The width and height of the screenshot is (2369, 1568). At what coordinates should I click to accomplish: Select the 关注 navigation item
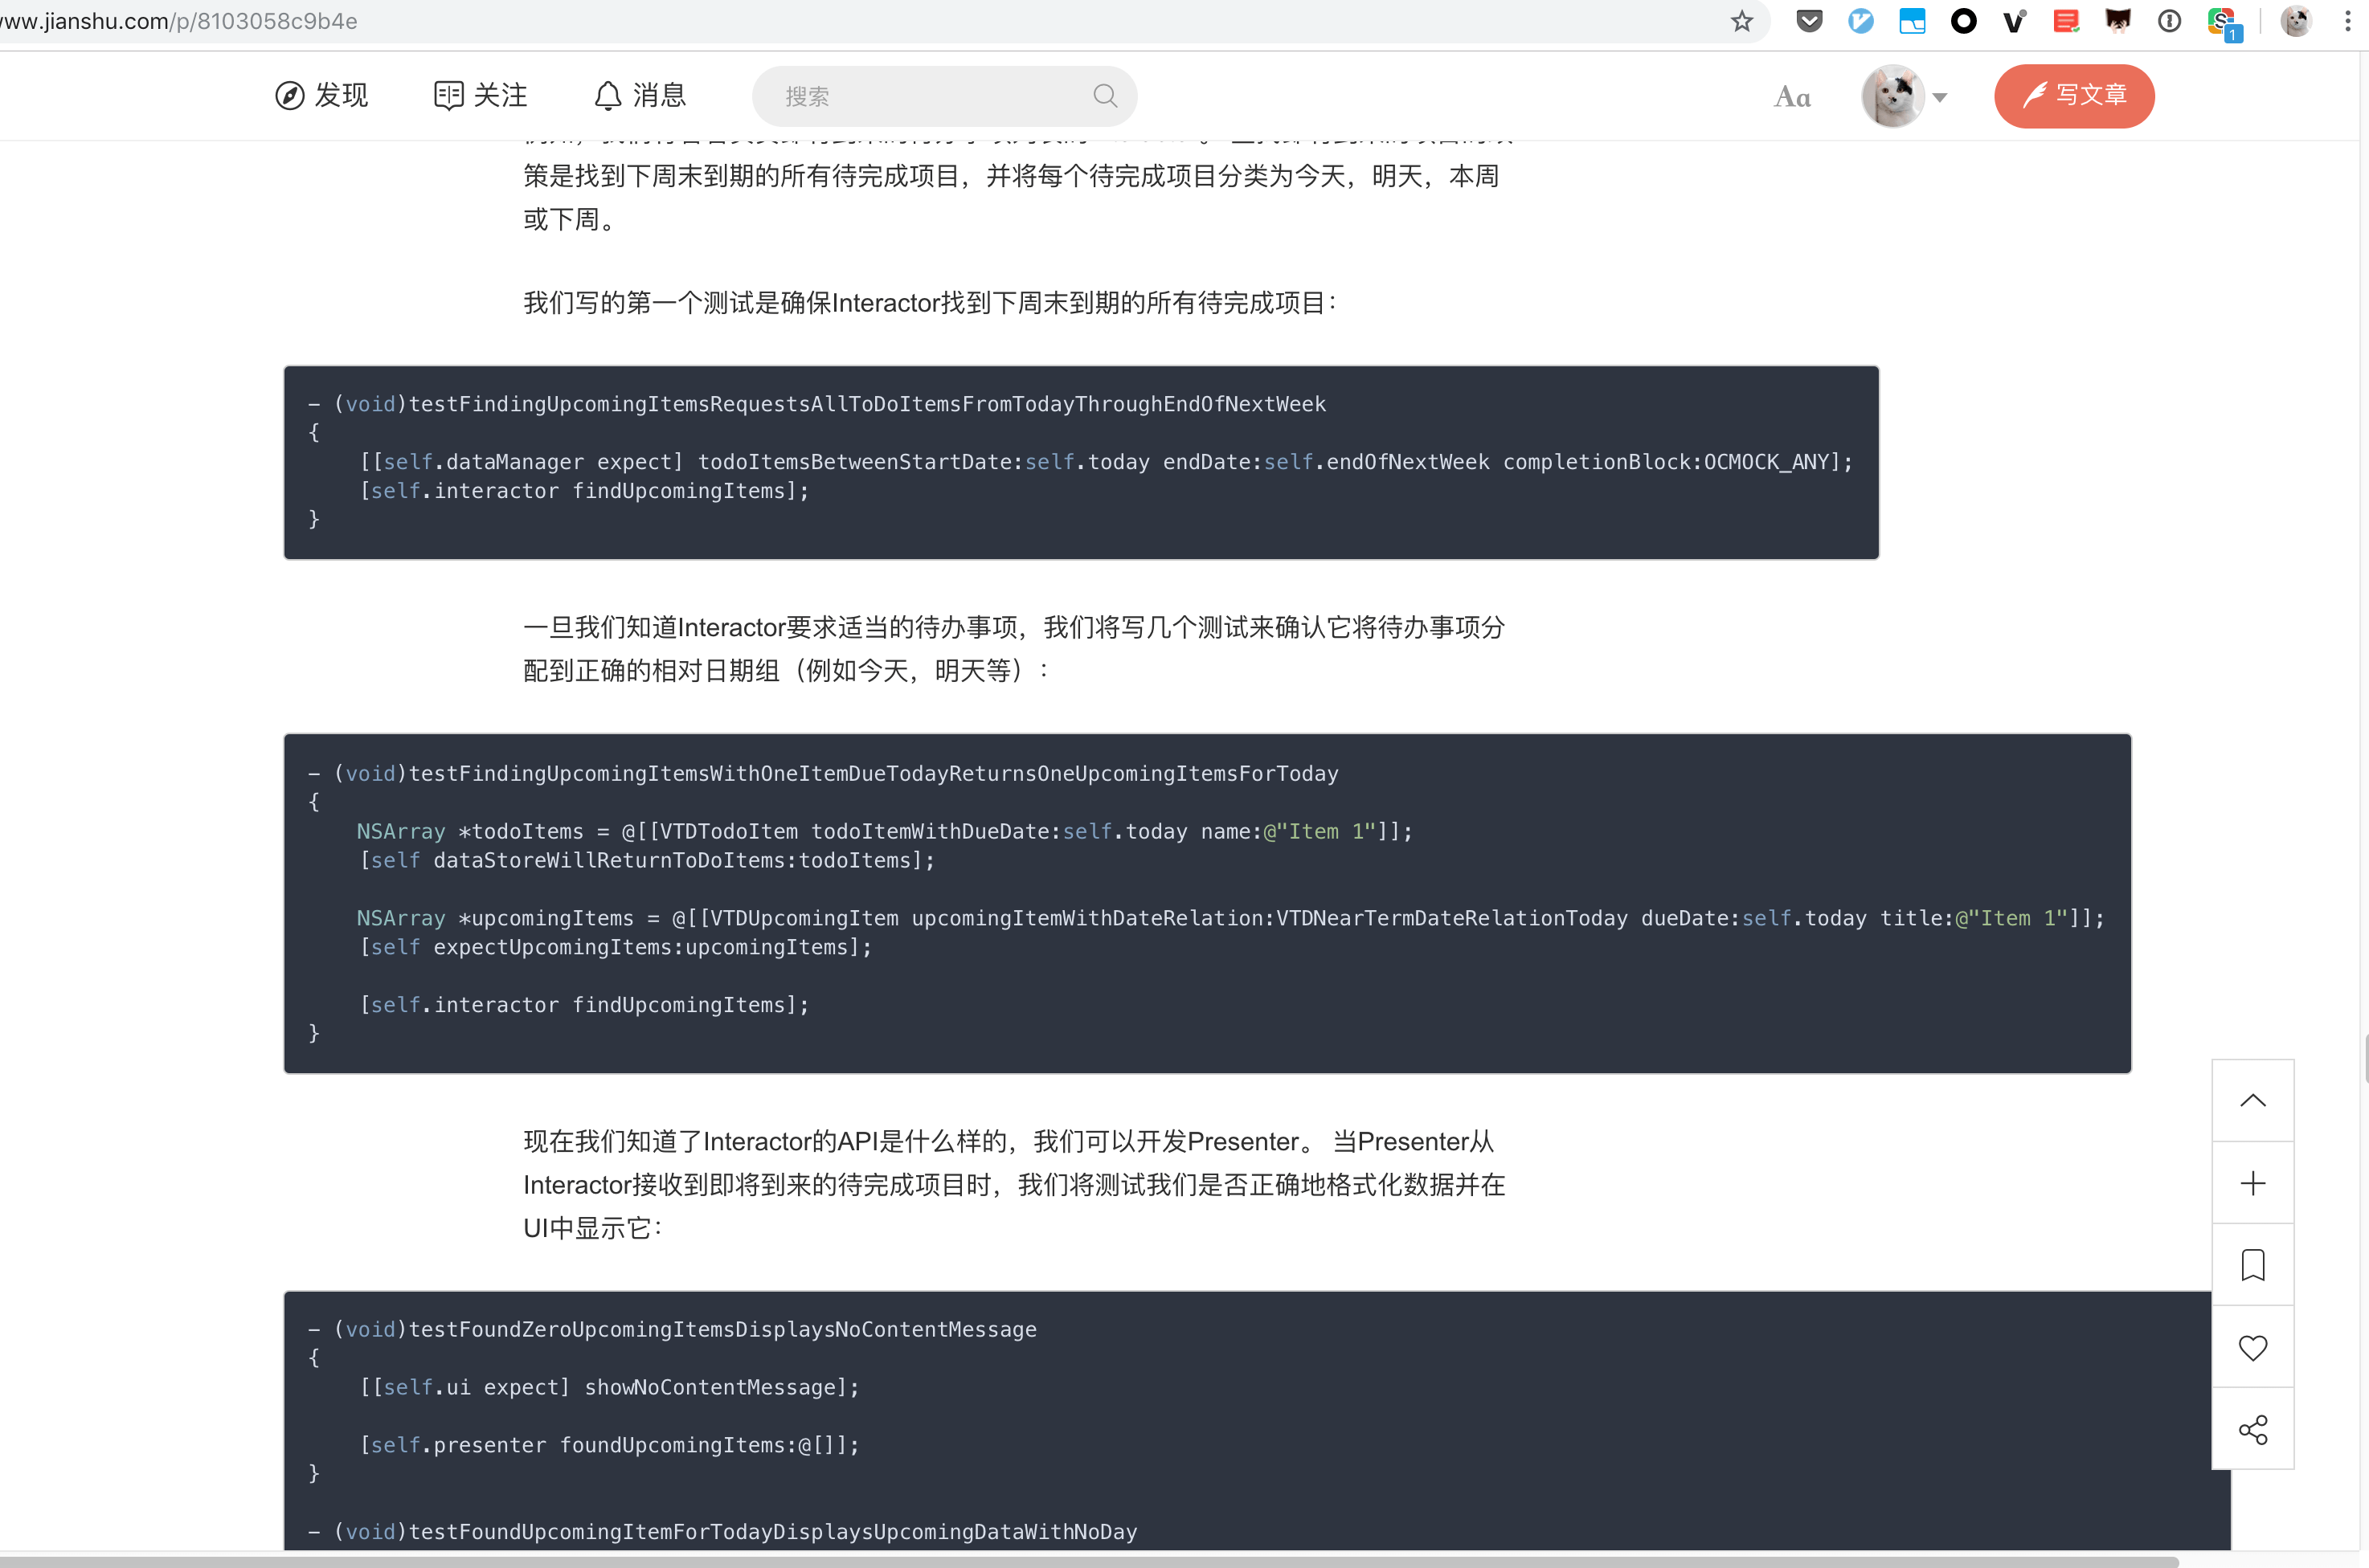pyautogui.click(x=481, y=95)
